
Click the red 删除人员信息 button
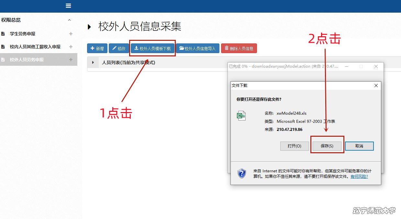coord(239,48)
